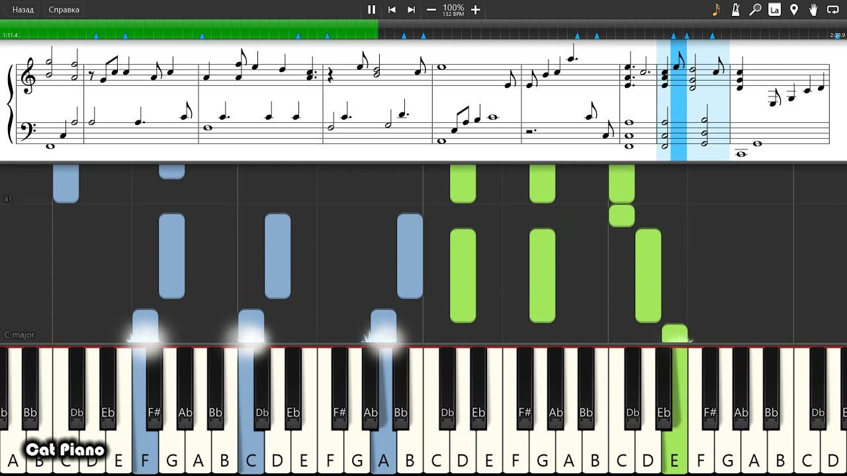The image size is (847, 476).
Task: Click the green played portion of the progress bar
Action: point(189,29)
